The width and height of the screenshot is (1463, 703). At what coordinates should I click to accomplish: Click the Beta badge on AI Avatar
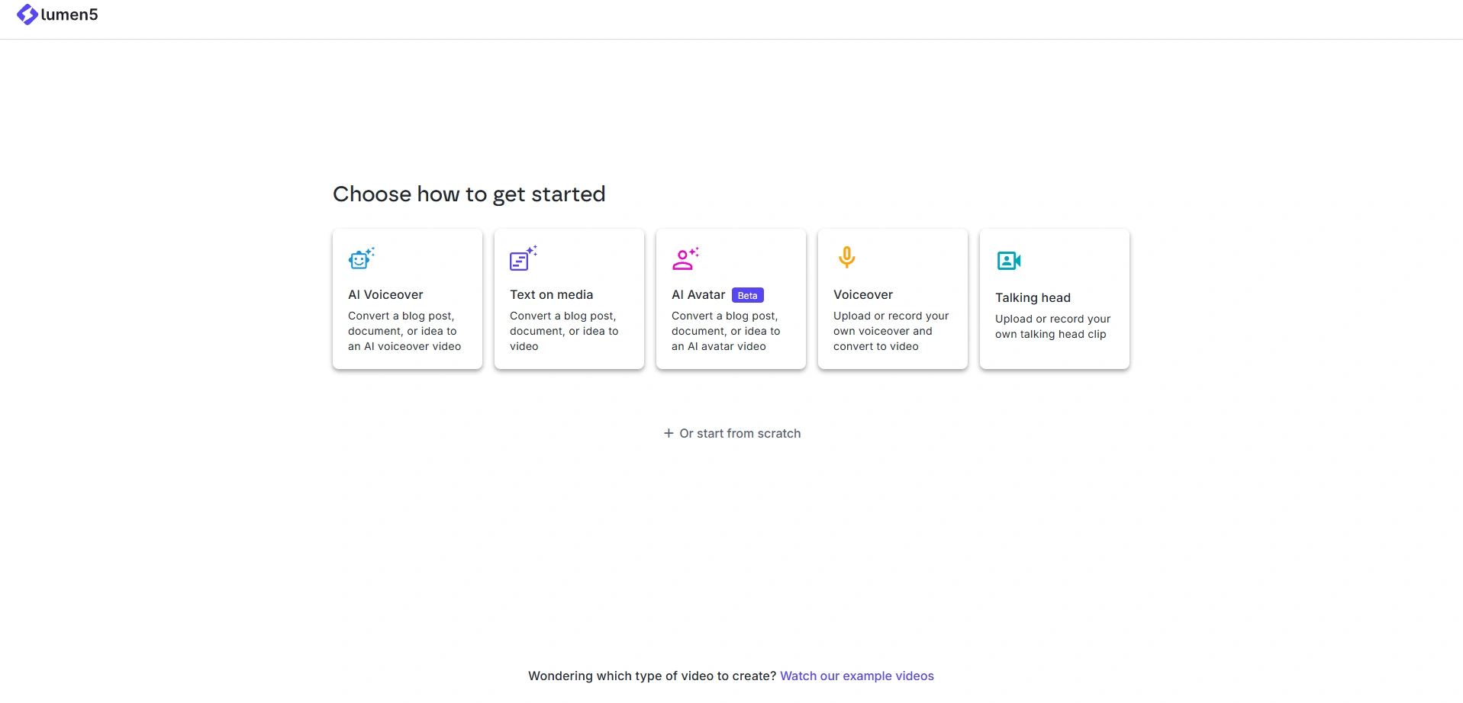[748, 295]
